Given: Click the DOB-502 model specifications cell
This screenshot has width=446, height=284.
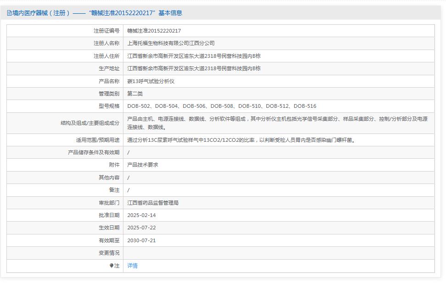Looking at the screenshot, I should [x=222, y=106].
